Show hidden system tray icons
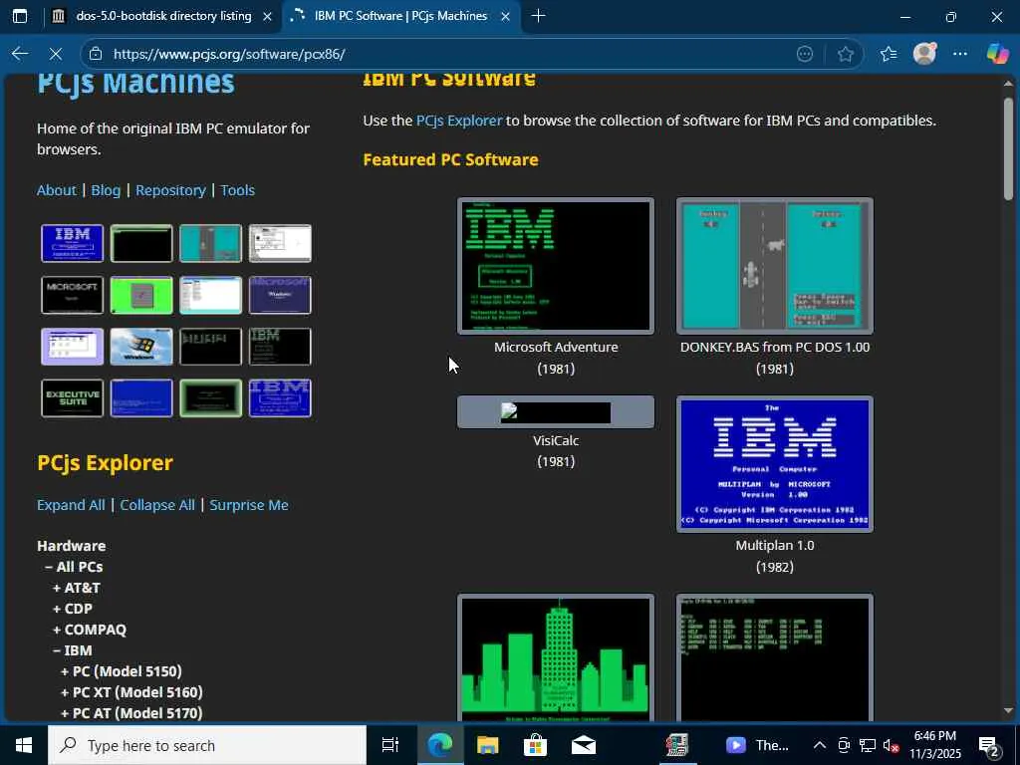1020x765 pixels. pos(820,745)
